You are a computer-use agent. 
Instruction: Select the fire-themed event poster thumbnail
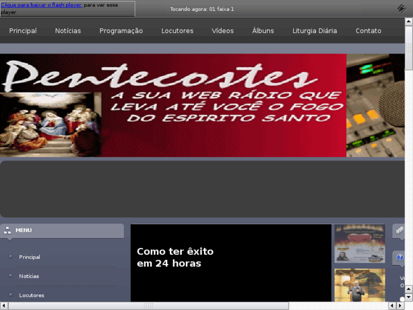[x=360, y=243]
